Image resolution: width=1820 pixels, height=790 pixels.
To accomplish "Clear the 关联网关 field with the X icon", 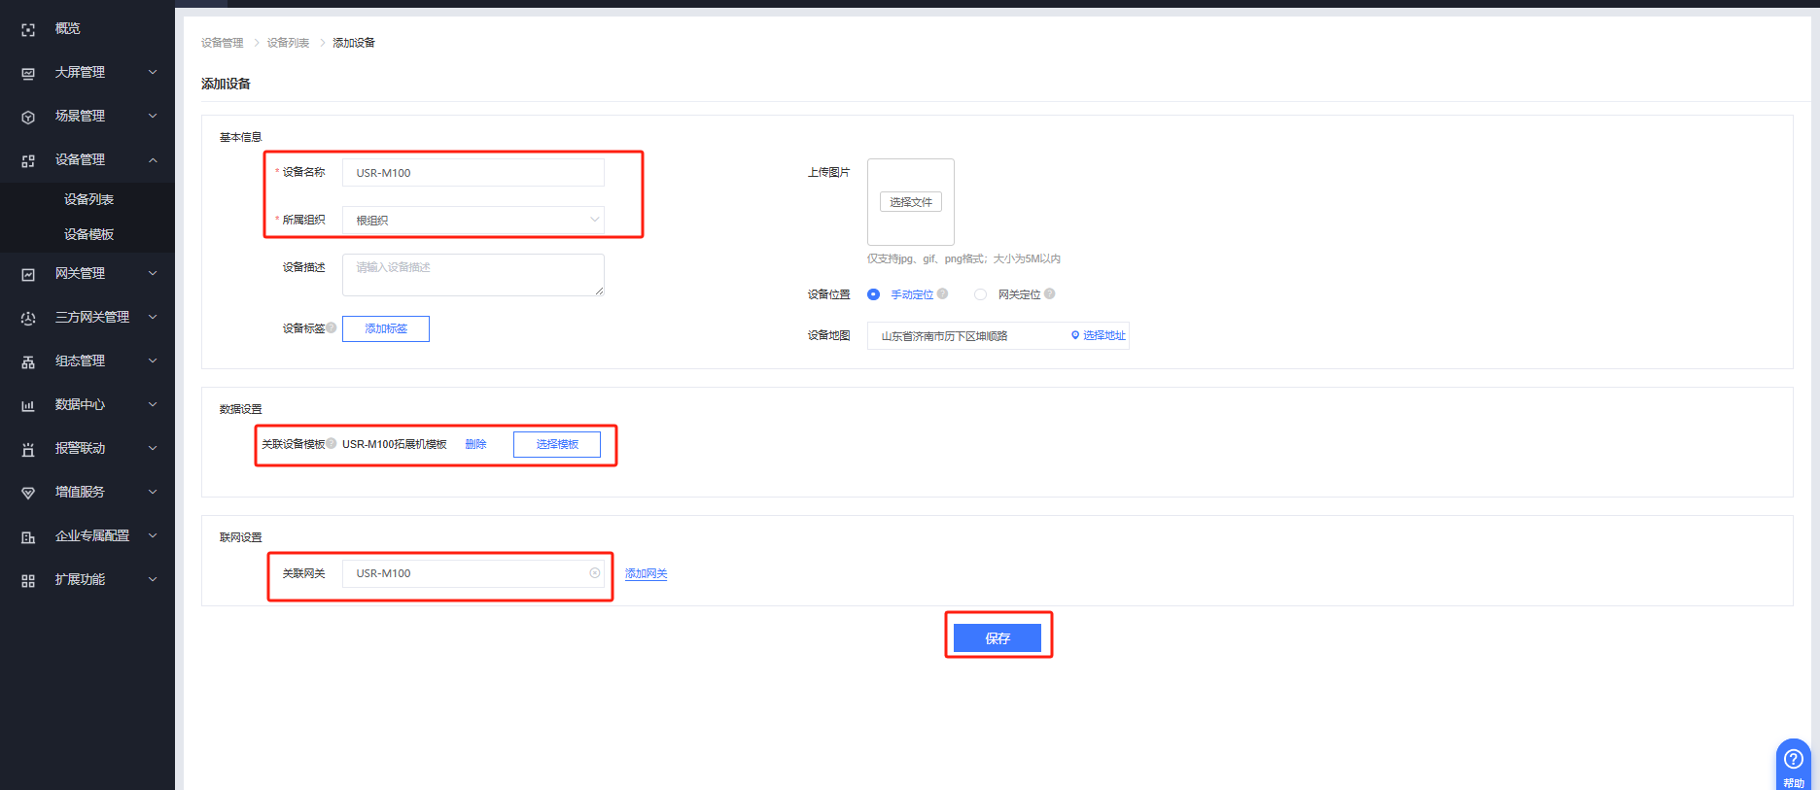I will 595,573.
